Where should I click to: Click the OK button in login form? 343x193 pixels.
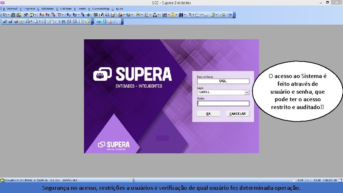click(x=208, y=114)
